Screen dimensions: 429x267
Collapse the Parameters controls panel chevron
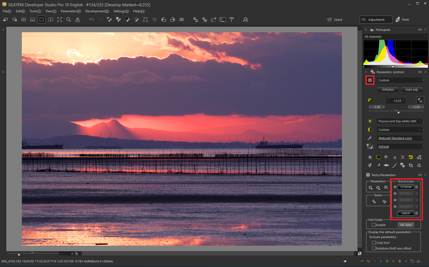click(366, 72)
